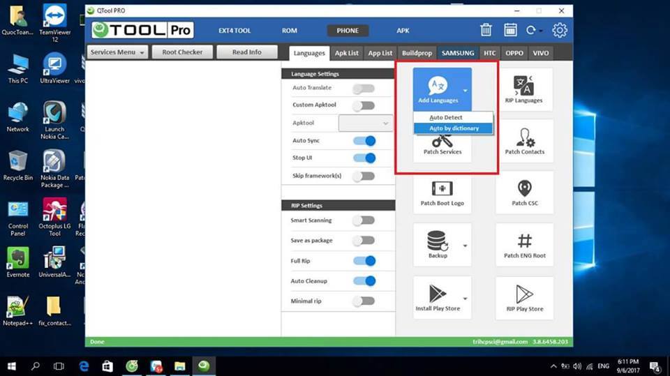
Task: Open the Notepad++ desktop shortcut
Action: (17, 311)
